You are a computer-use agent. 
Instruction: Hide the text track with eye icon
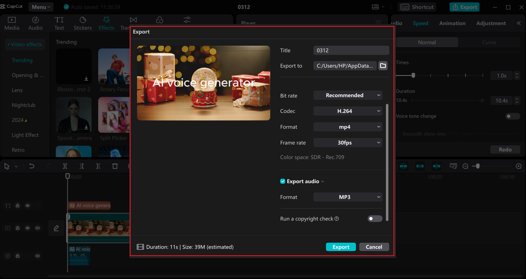[x=28, y=205]
